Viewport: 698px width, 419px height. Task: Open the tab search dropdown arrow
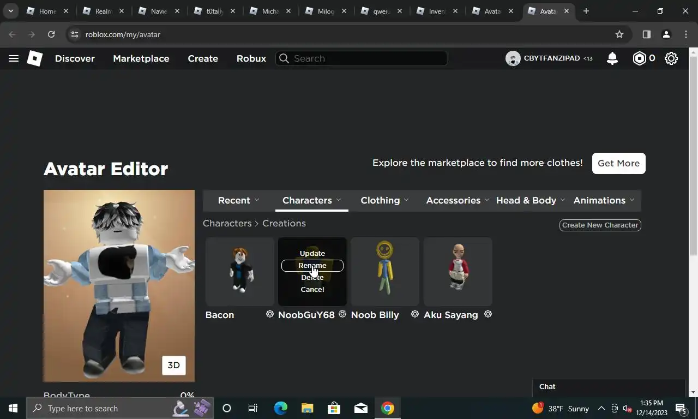(10, 11)
